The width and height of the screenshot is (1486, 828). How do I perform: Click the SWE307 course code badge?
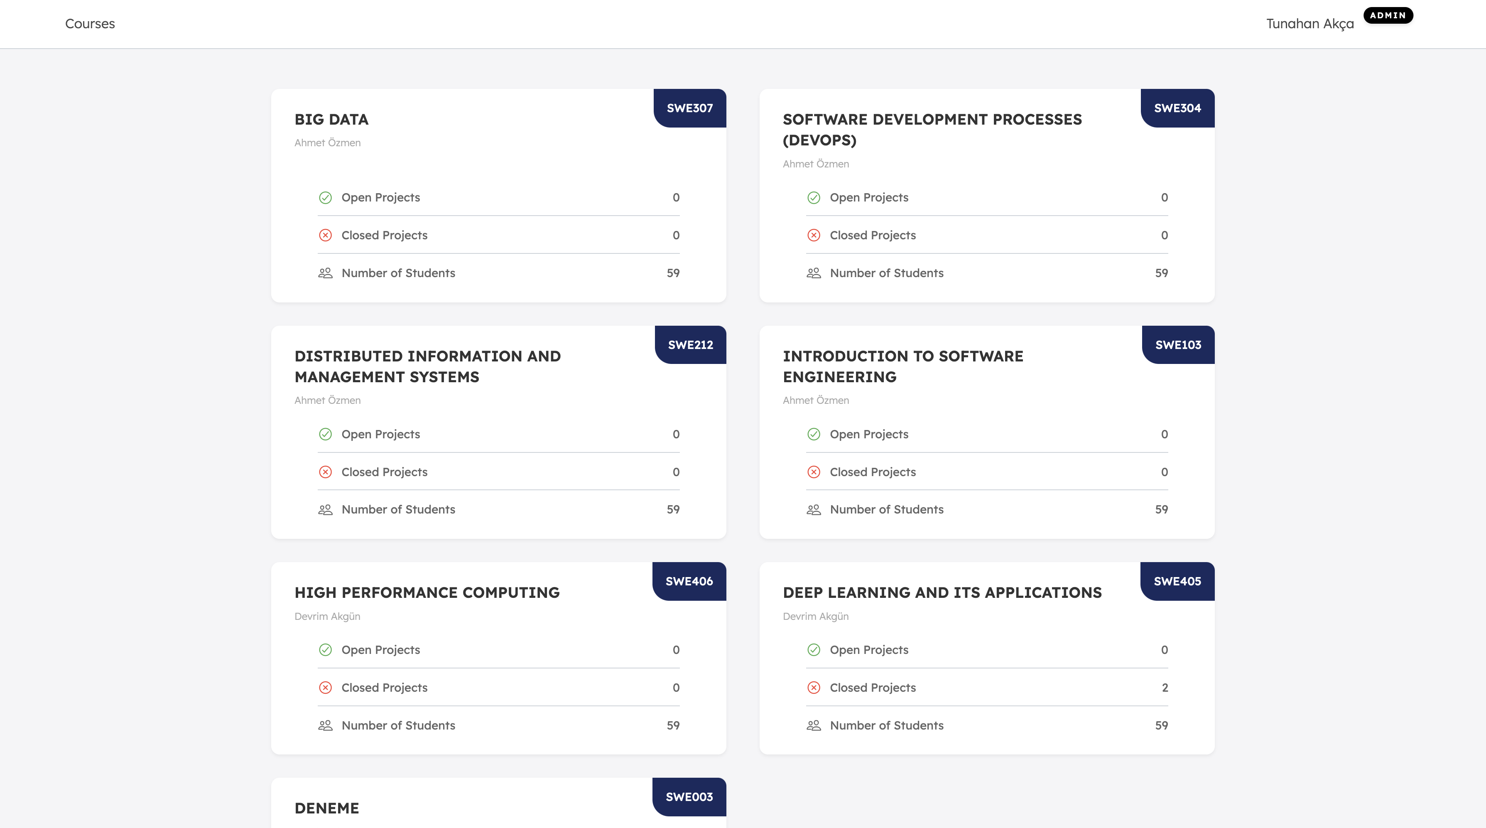[x=689, y=108]
